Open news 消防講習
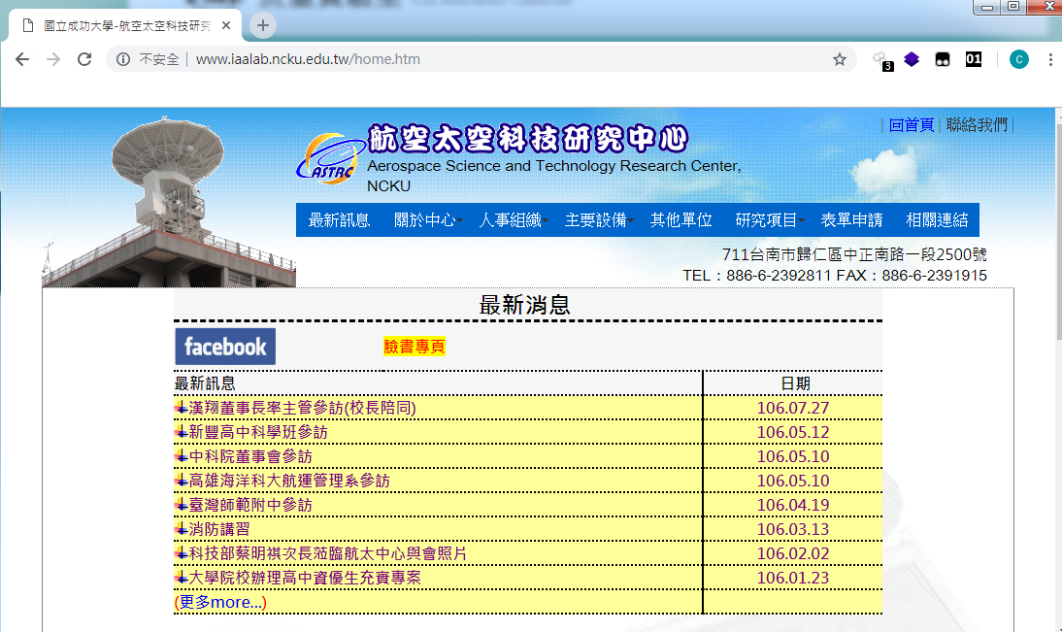The width and height of the screenshot is (1062, 632). (219, 529)
